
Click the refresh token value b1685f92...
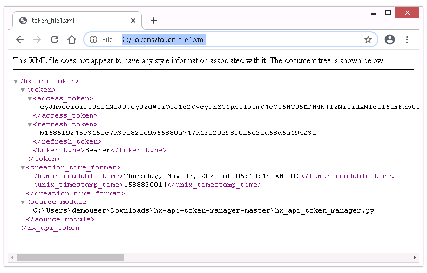(x=178, y=133)
